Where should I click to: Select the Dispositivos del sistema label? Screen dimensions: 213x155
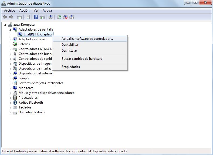click(x=35, y=73)
